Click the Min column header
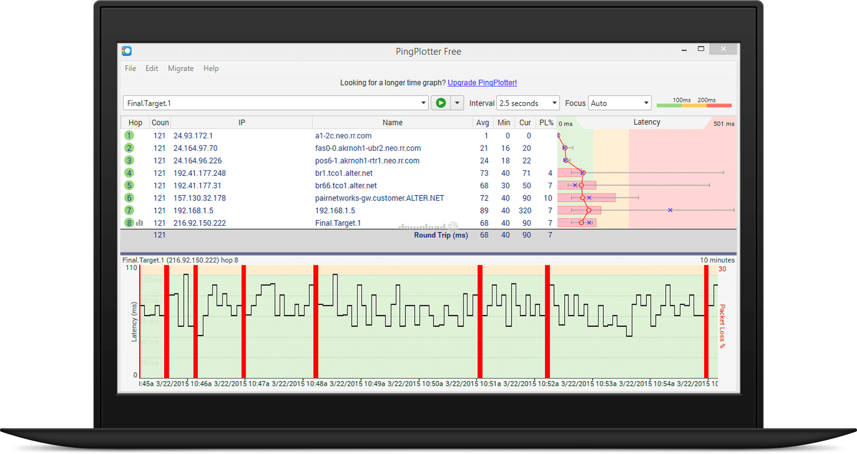The height and width of the screenshot is (454, 857). pos(504,122)
